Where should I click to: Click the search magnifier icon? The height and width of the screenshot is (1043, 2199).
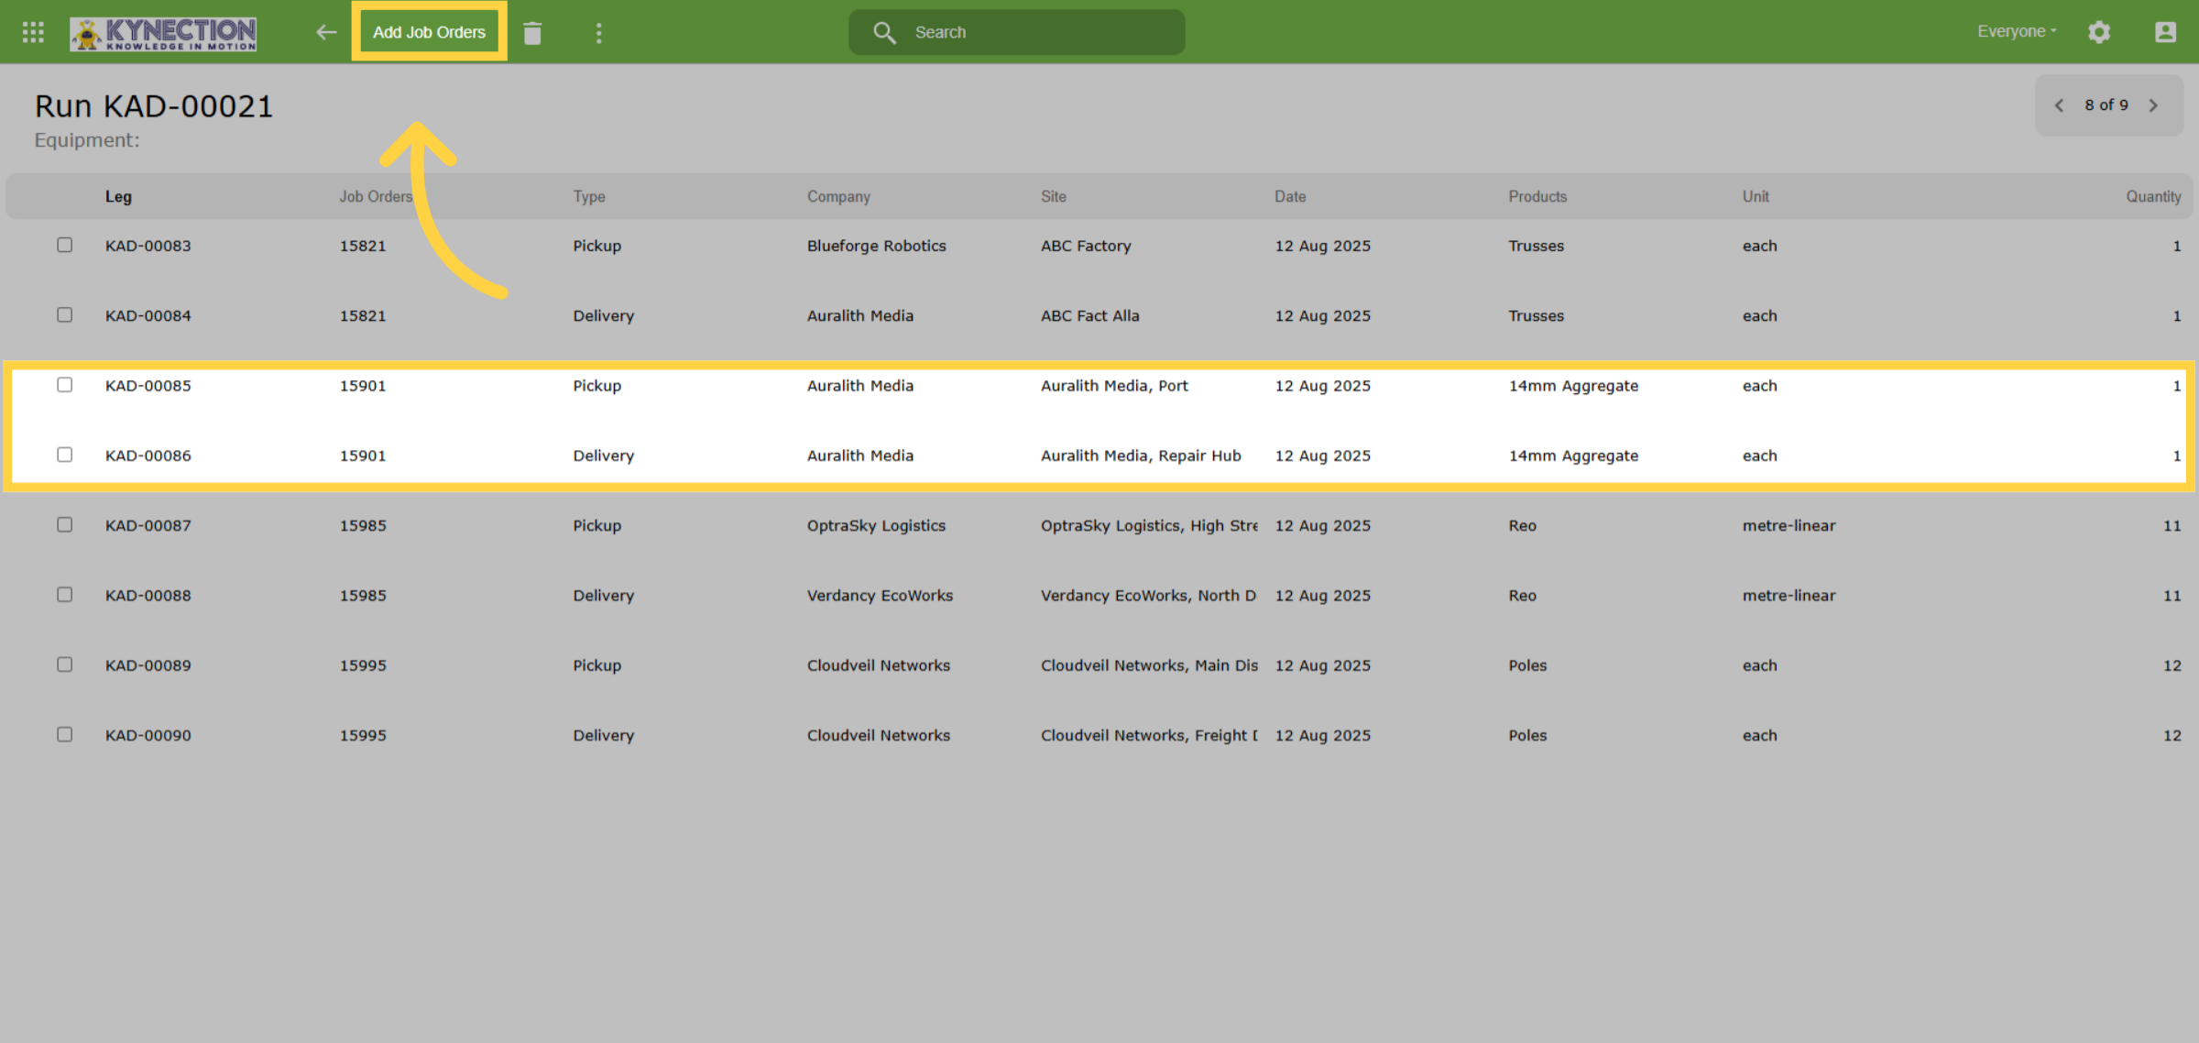884,32
